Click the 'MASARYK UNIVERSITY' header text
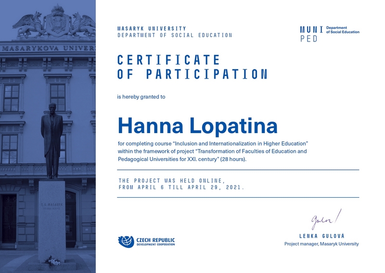Image resolution: width=385 pixels, height=273 pixels. point(152,28)
